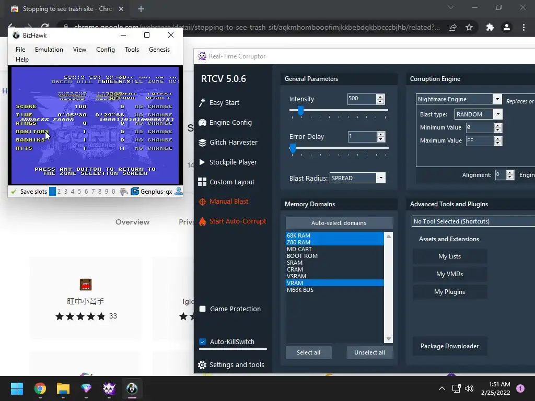The image size is (535, 401).
Task: Open BizHawk Emulation menu
Action: coord(49,50)
